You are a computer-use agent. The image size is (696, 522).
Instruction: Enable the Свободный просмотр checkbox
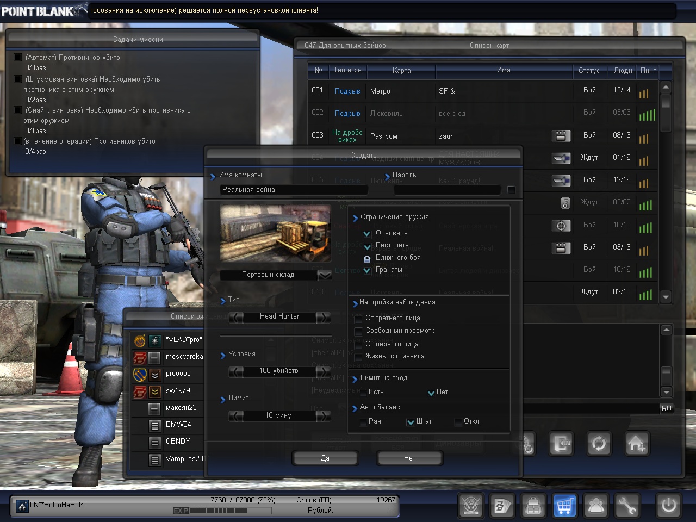[358, 331]
